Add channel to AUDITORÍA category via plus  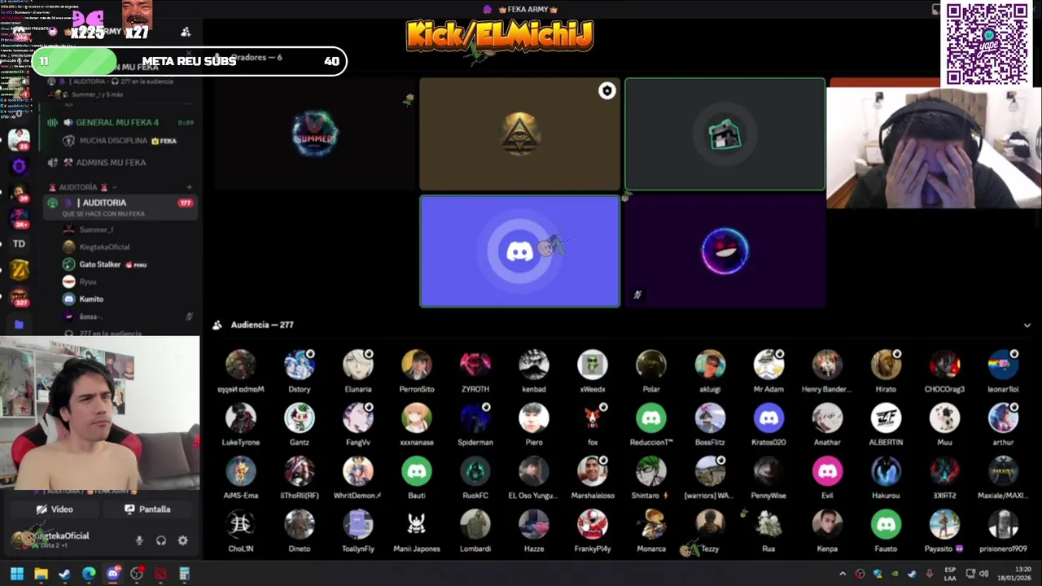point(189,187)
